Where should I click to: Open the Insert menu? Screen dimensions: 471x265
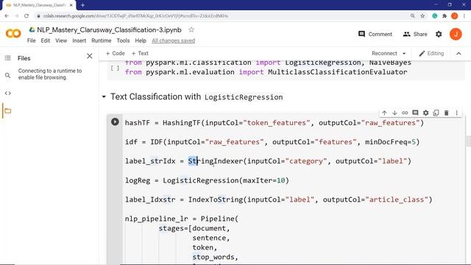pos(79,40)
